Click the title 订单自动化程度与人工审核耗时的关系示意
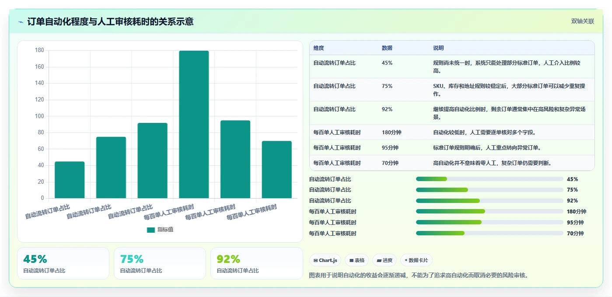This screenshot has width=612, height=297. coord(110,21)
